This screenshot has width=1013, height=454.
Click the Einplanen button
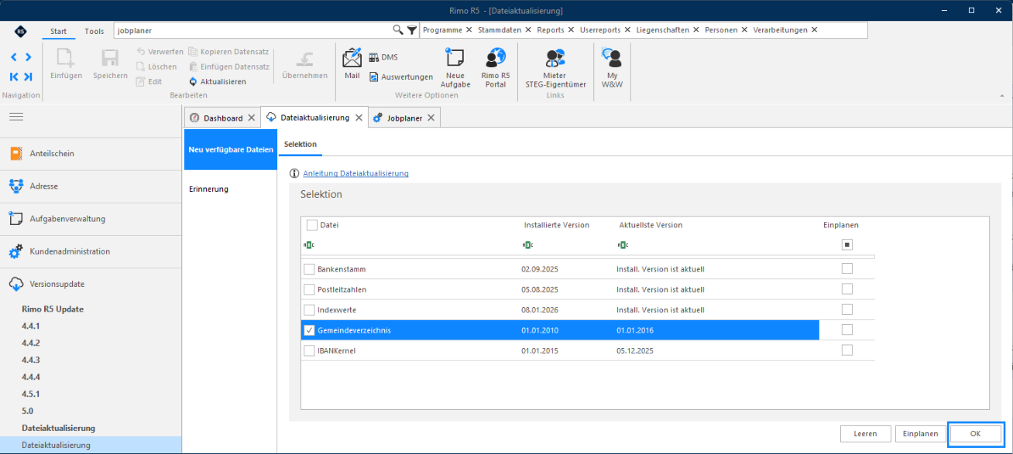[920, 434]
